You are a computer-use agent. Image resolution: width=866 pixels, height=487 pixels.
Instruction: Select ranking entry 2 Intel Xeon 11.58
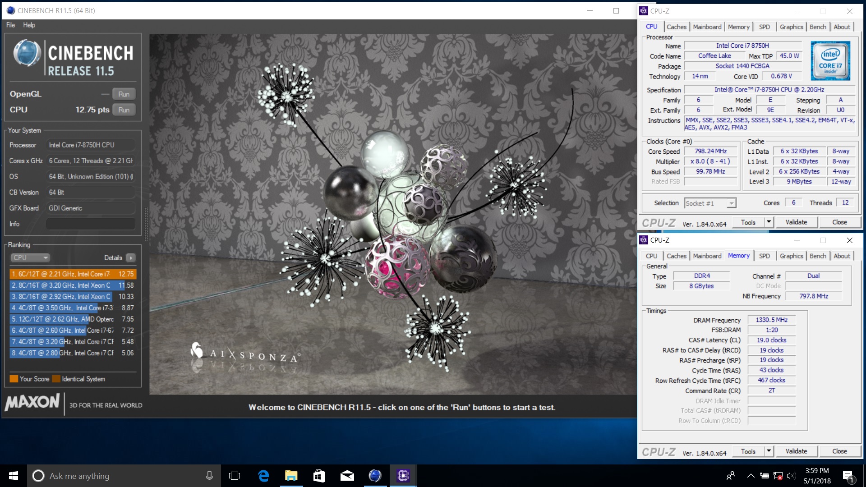point(73,285)
